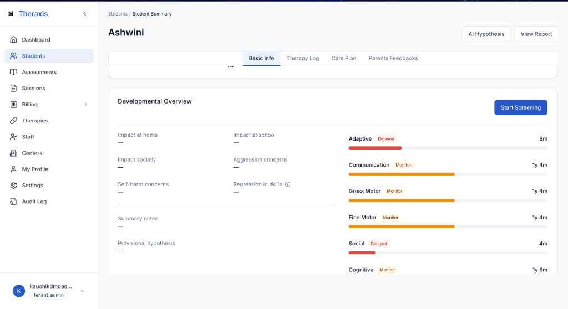
Task: Click the View Report button
Action: coord(536,34)
